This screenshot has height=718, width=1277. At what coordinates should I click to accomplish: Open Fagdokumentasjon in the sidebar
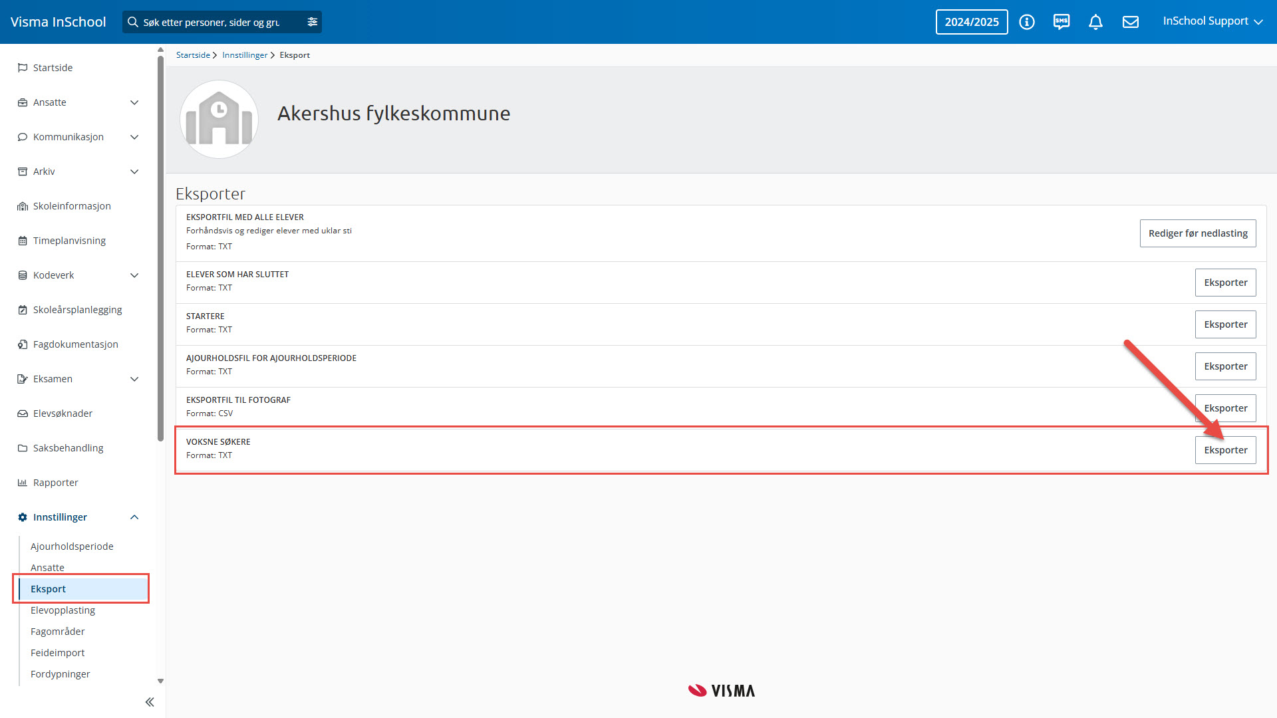tap(76, 344)
